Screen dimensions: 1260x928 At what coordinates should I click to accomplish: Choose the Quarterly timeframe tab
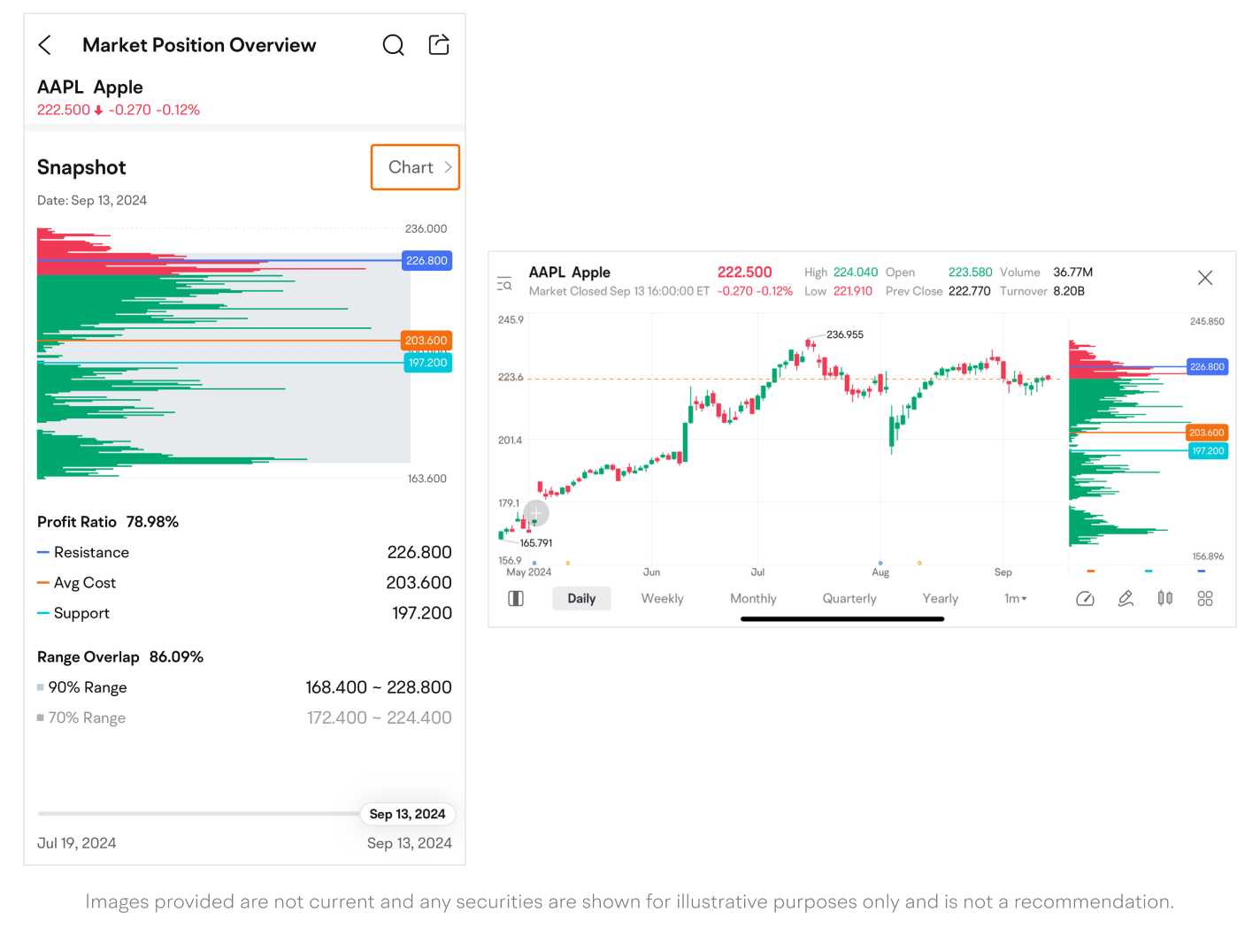[x=849, y=599]
